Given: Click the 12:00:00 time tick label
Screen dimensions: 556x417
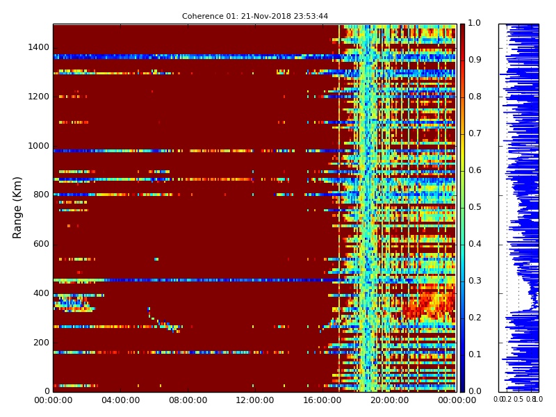Looking at the screenshot, I should tap(255, 400).
